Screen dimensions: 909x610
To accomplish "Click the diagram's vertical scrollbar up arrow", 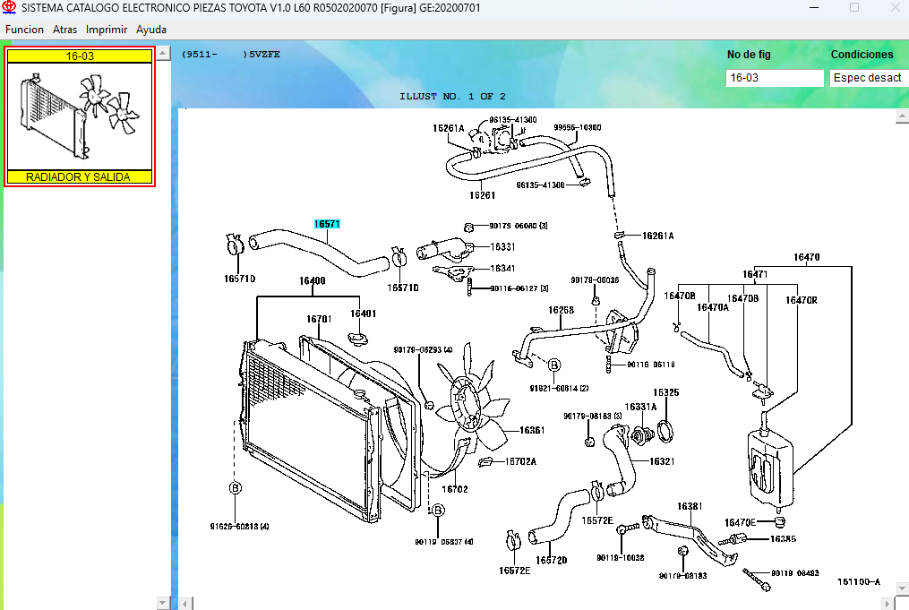I will point(902,116).
